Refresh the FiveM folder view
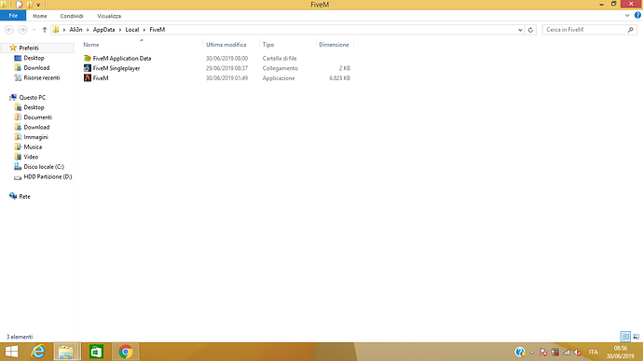 click(x=530, y=30)
